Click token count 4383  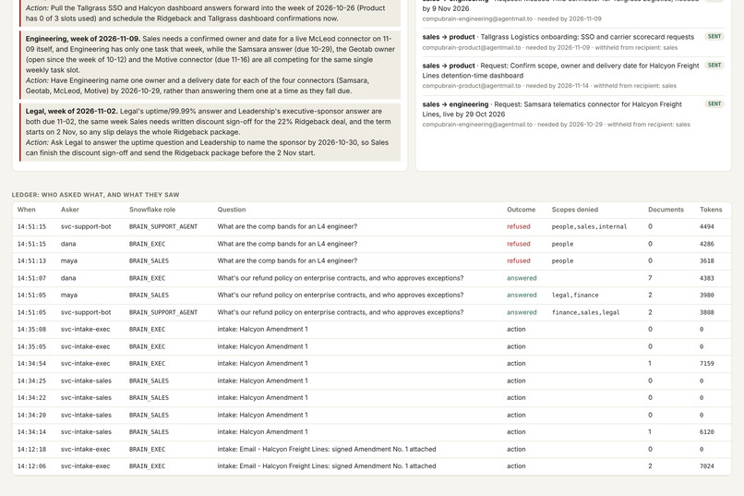(706, 278)
